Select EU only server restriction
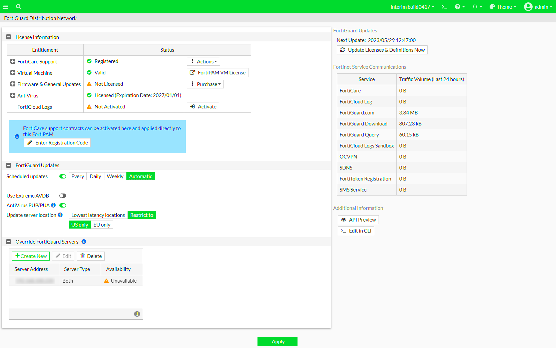The image size is (556, 348). (102, 225)
